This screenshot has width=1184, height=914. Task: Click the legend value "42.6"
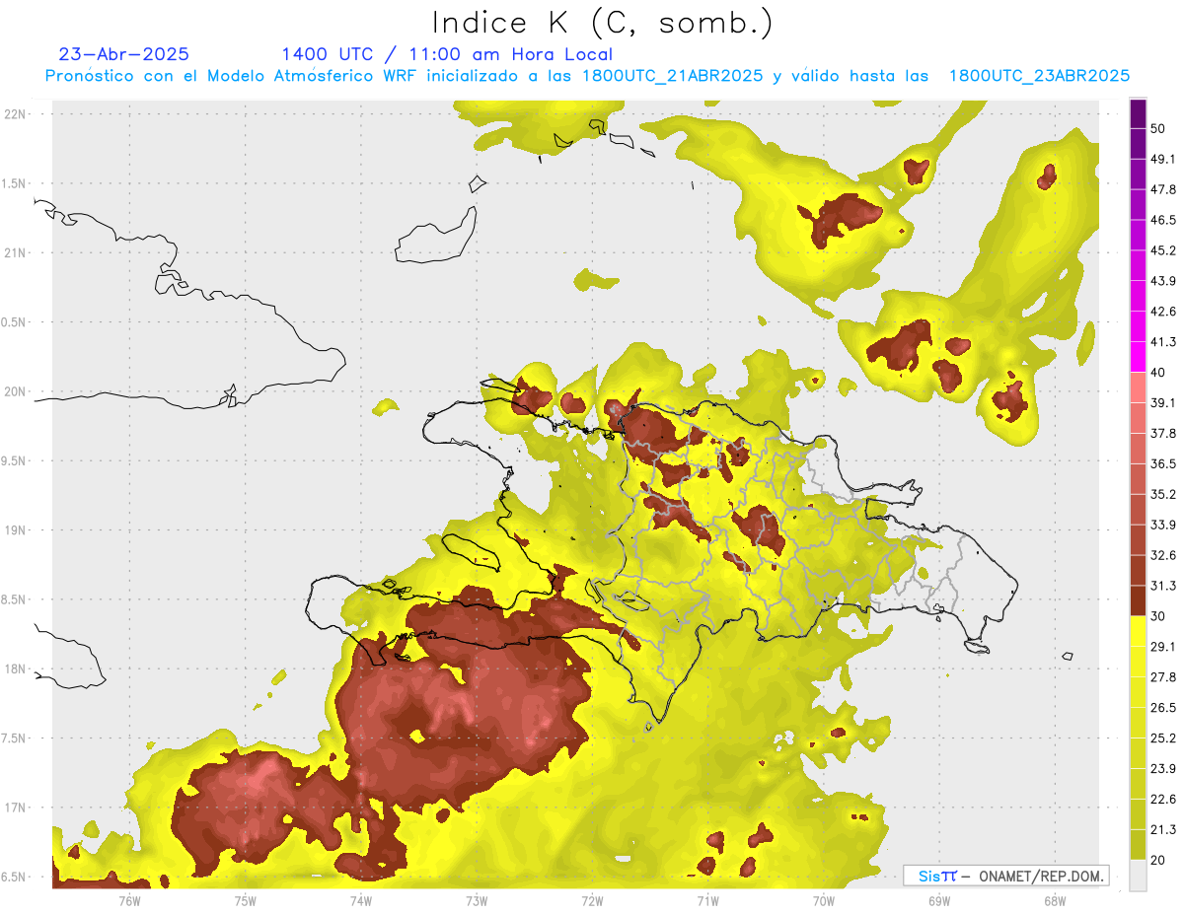(x=1163, y=312)
